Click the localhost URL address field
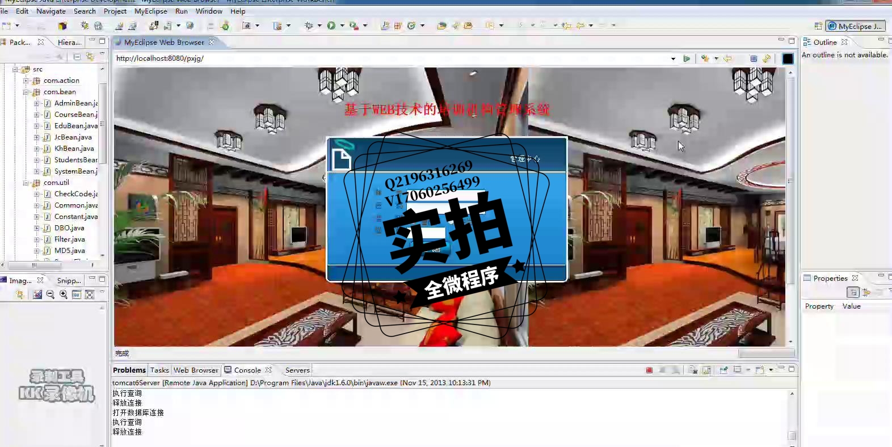The width and height of the screenshot is (892, 447). [392, 58]
